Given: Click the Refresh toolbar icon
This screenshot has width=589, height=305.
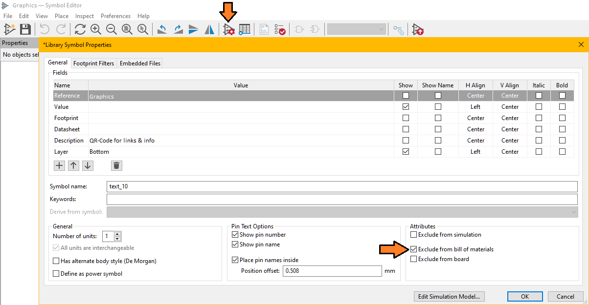Looking at the screenshot, I should click(80, 29).
